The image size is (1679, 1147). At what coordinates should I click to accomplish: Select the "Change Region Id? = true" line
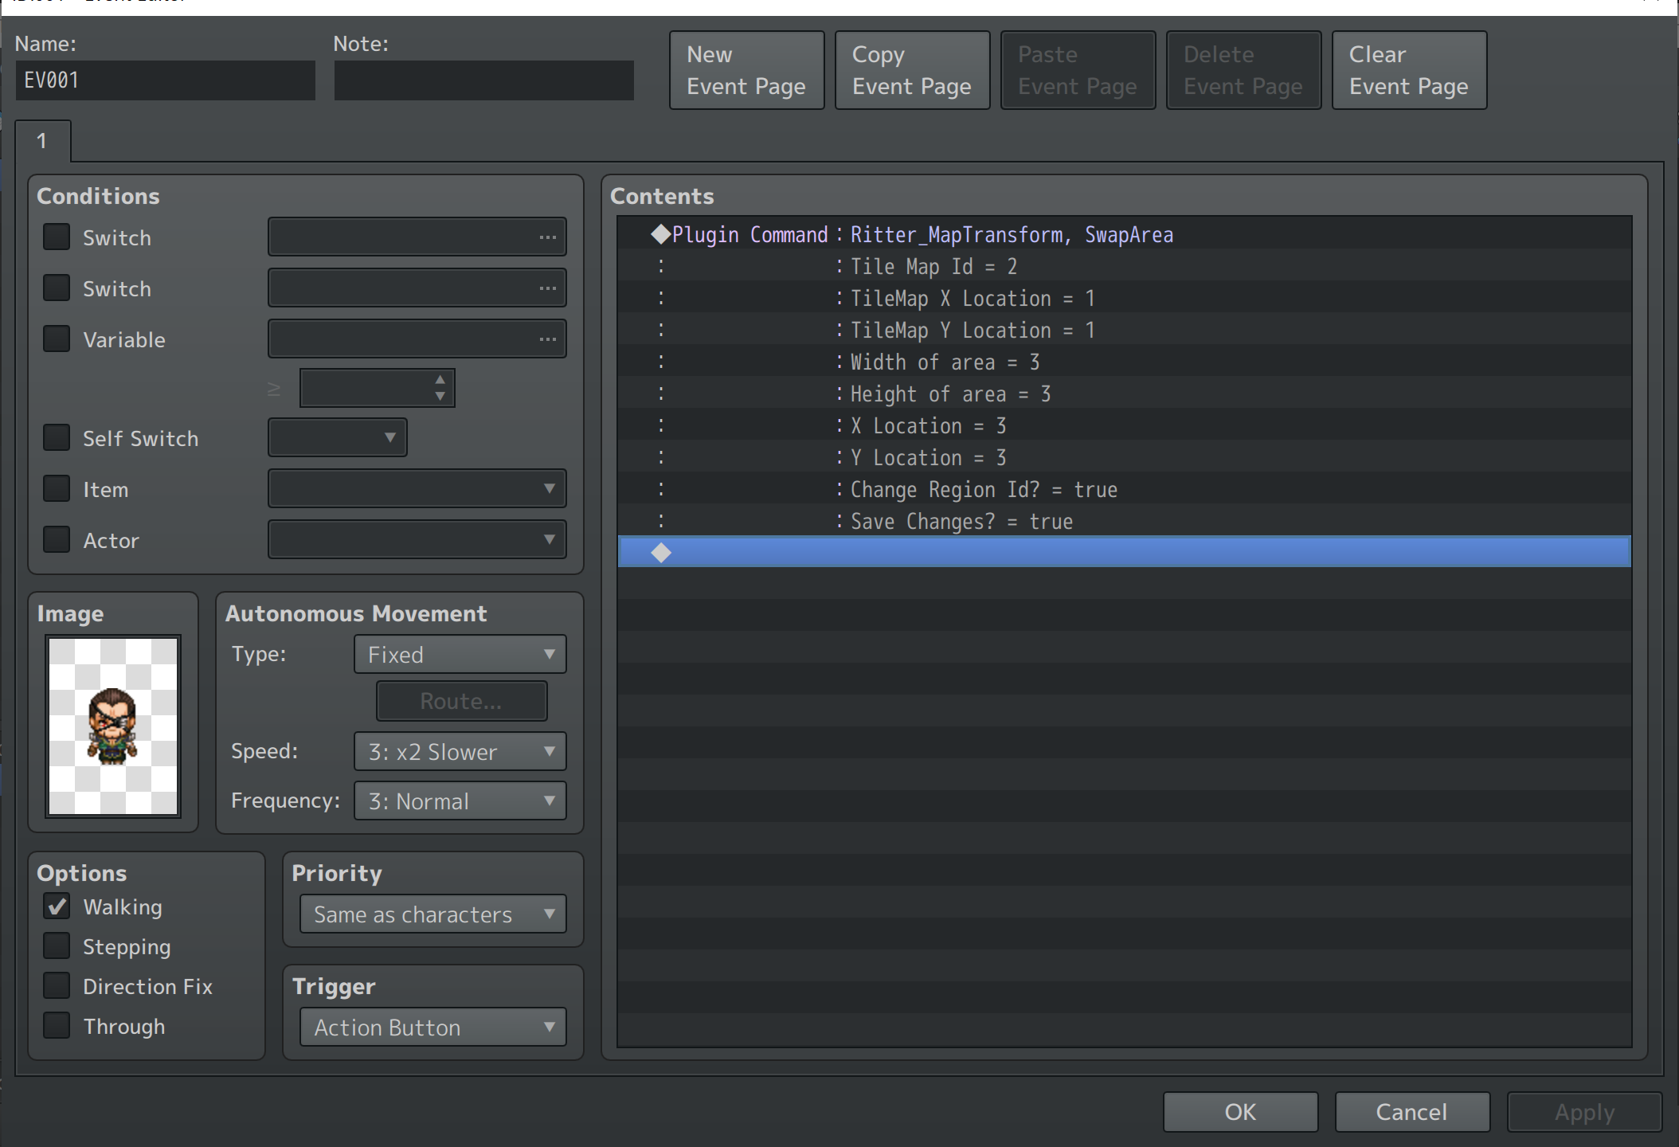point(1124,489)
